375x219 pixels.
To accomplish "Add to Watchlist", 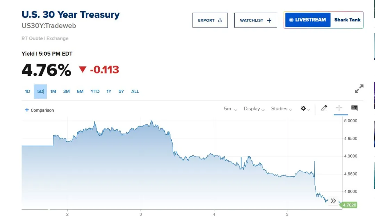I will [256, 20].
